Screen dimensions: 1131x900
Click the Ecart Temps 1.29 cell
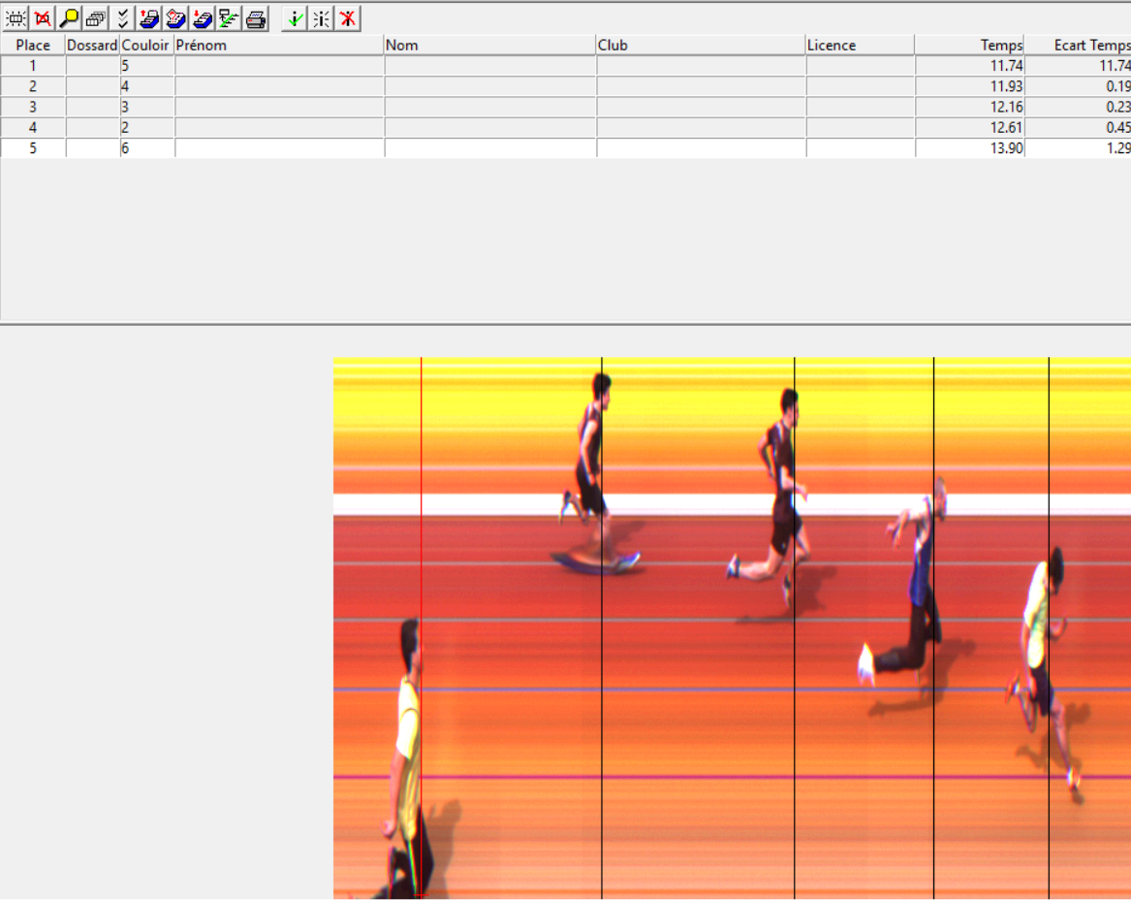click(x=1078, y=148)
